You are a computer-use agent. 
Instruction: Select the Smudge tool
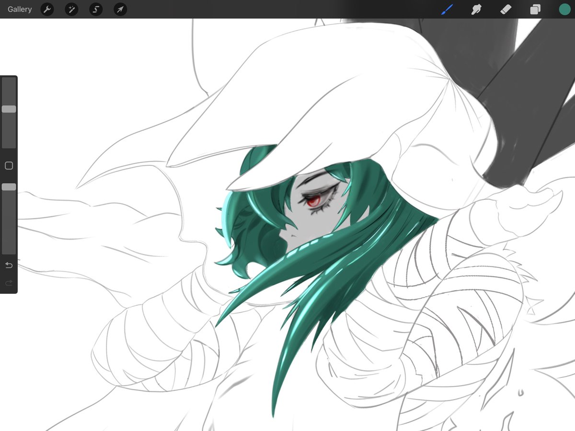tap(476, 9)
